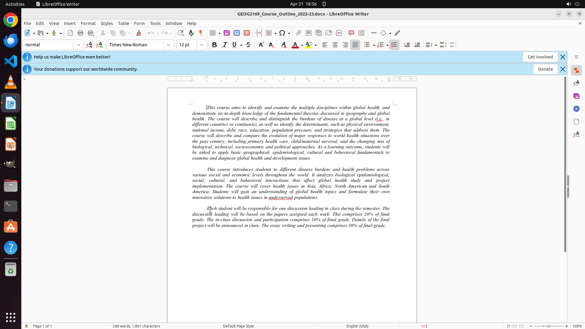Screen dimensions: 585x329
Task: Expand the font name dropdown
Action: [168, 45]
